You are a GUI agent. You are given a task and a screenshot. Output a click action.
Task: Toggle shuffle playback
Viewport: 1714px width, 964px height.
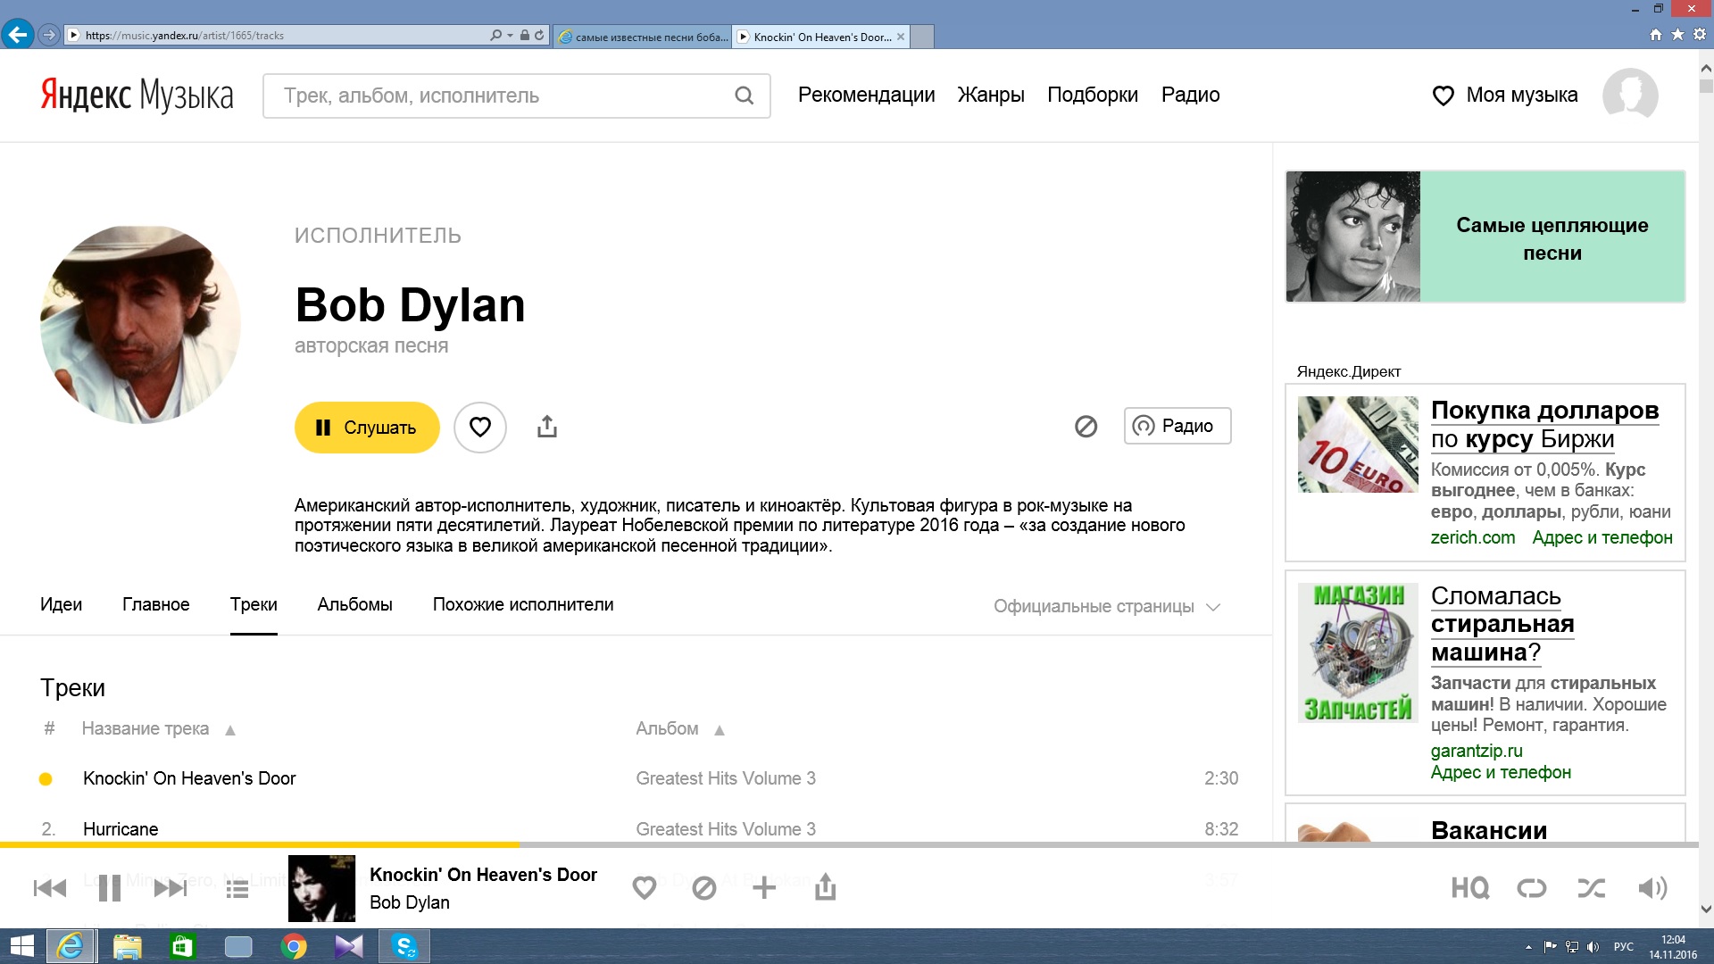tap(1591, 887)
